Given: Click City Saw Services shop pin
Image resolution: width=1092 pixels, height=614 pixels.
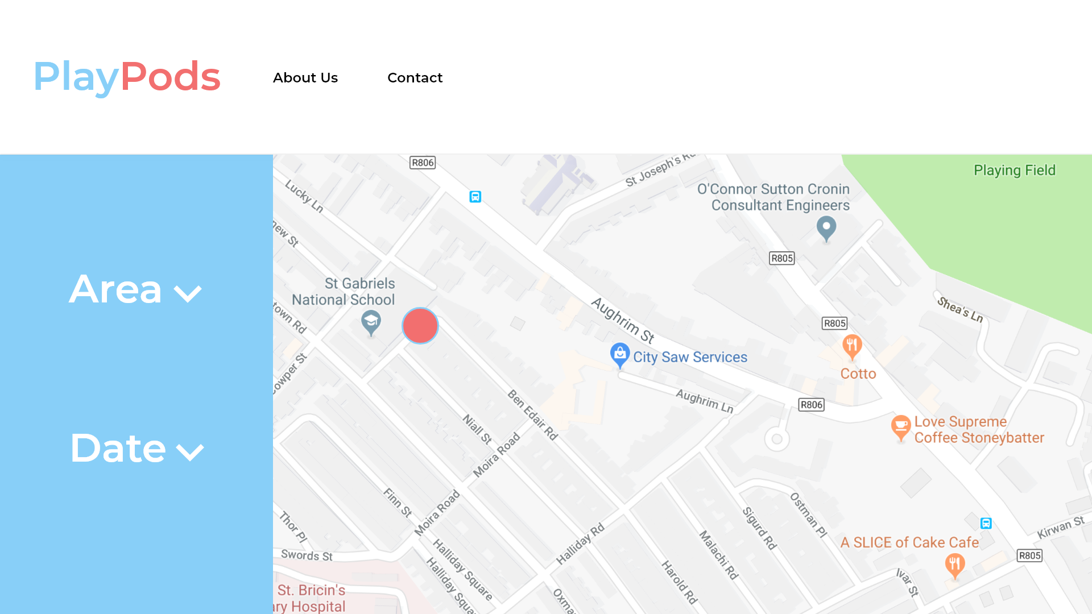Looking at the screenshot, I should [620, 355].
